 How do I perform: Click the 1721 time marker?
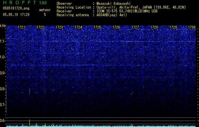coord(21,27)
